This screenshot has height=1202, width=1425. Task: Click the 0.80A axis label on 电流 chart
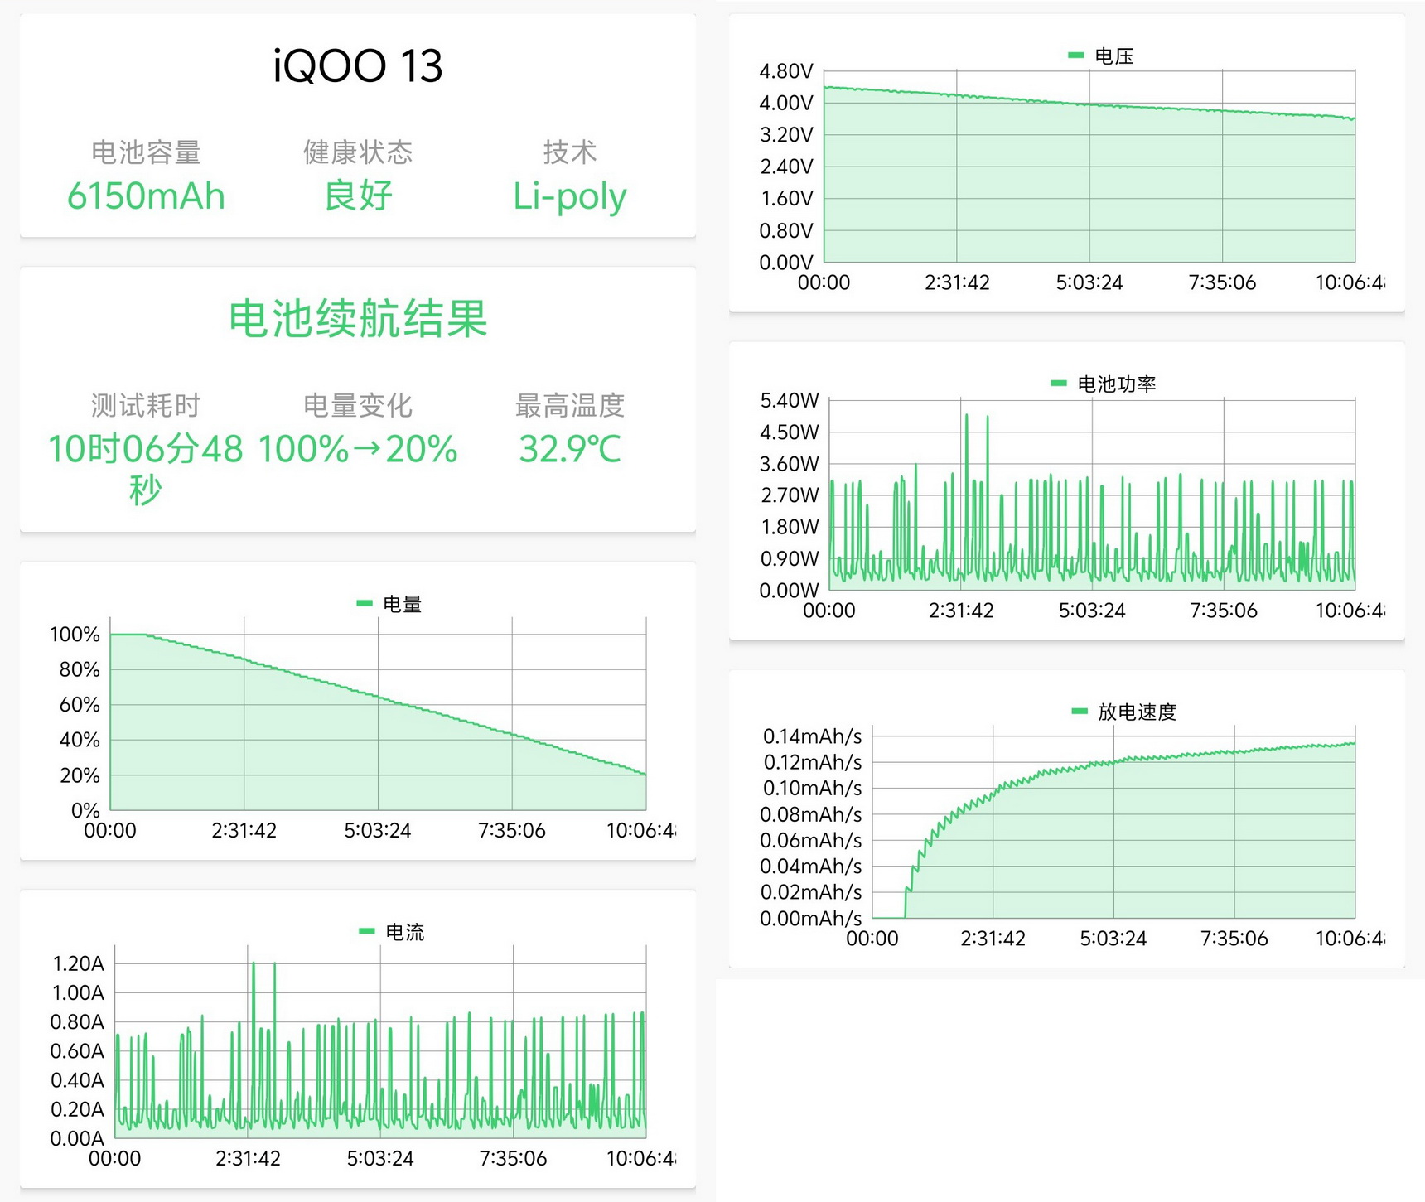[78, 1021]
